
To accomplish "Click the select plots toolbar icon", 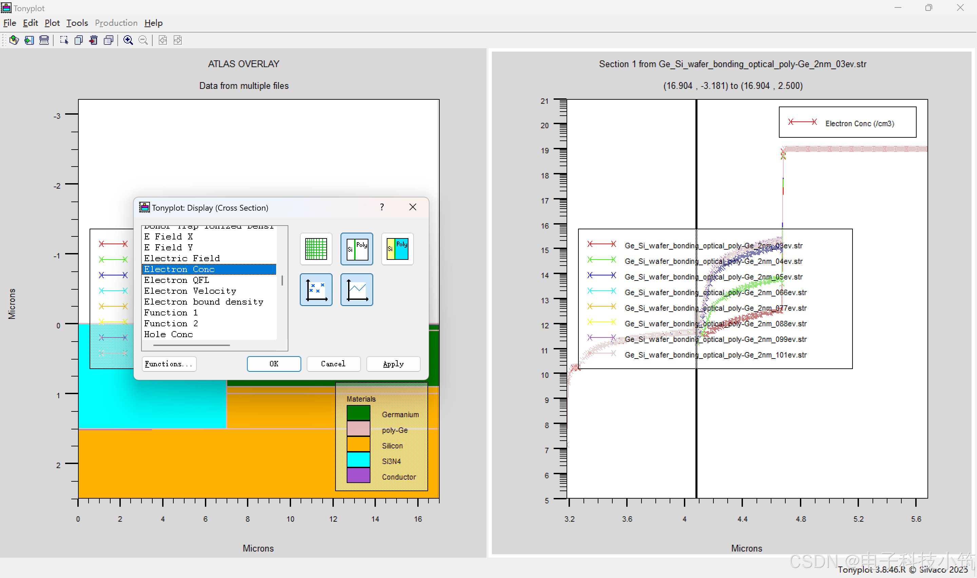I will pyautogui.click(x=64, y=40).
